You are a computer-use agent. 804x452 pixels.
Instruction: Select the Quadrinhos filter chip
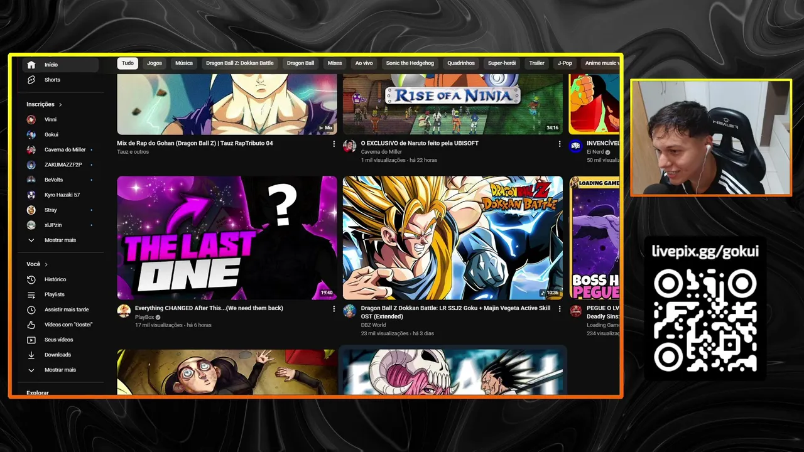[461, 63]
